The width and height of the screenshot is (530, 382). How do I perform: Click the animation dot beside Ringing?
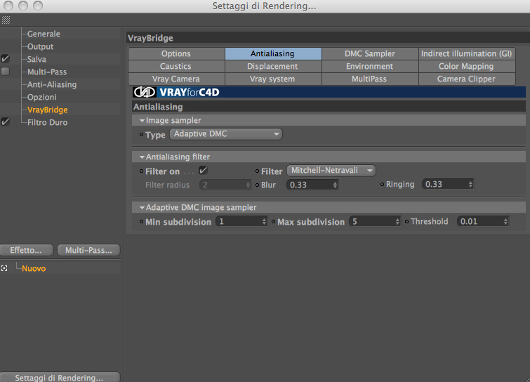coord(383,184)
